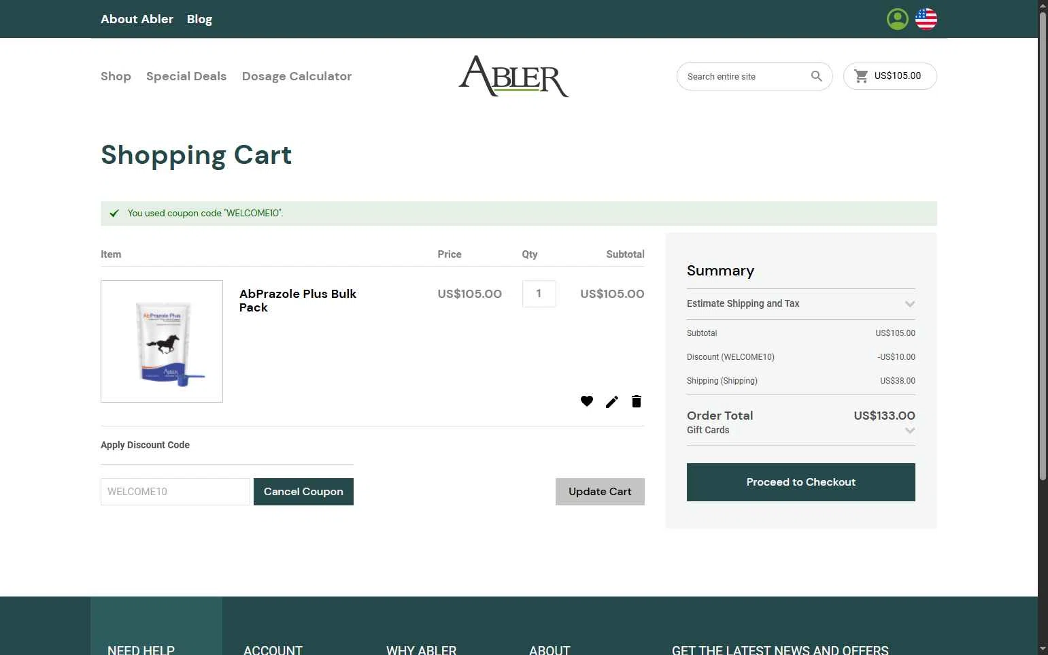The width and height of the screenshot is (1048, 655).
Task: Click the item price US$105.00
Action: click(x=469, y=294)
